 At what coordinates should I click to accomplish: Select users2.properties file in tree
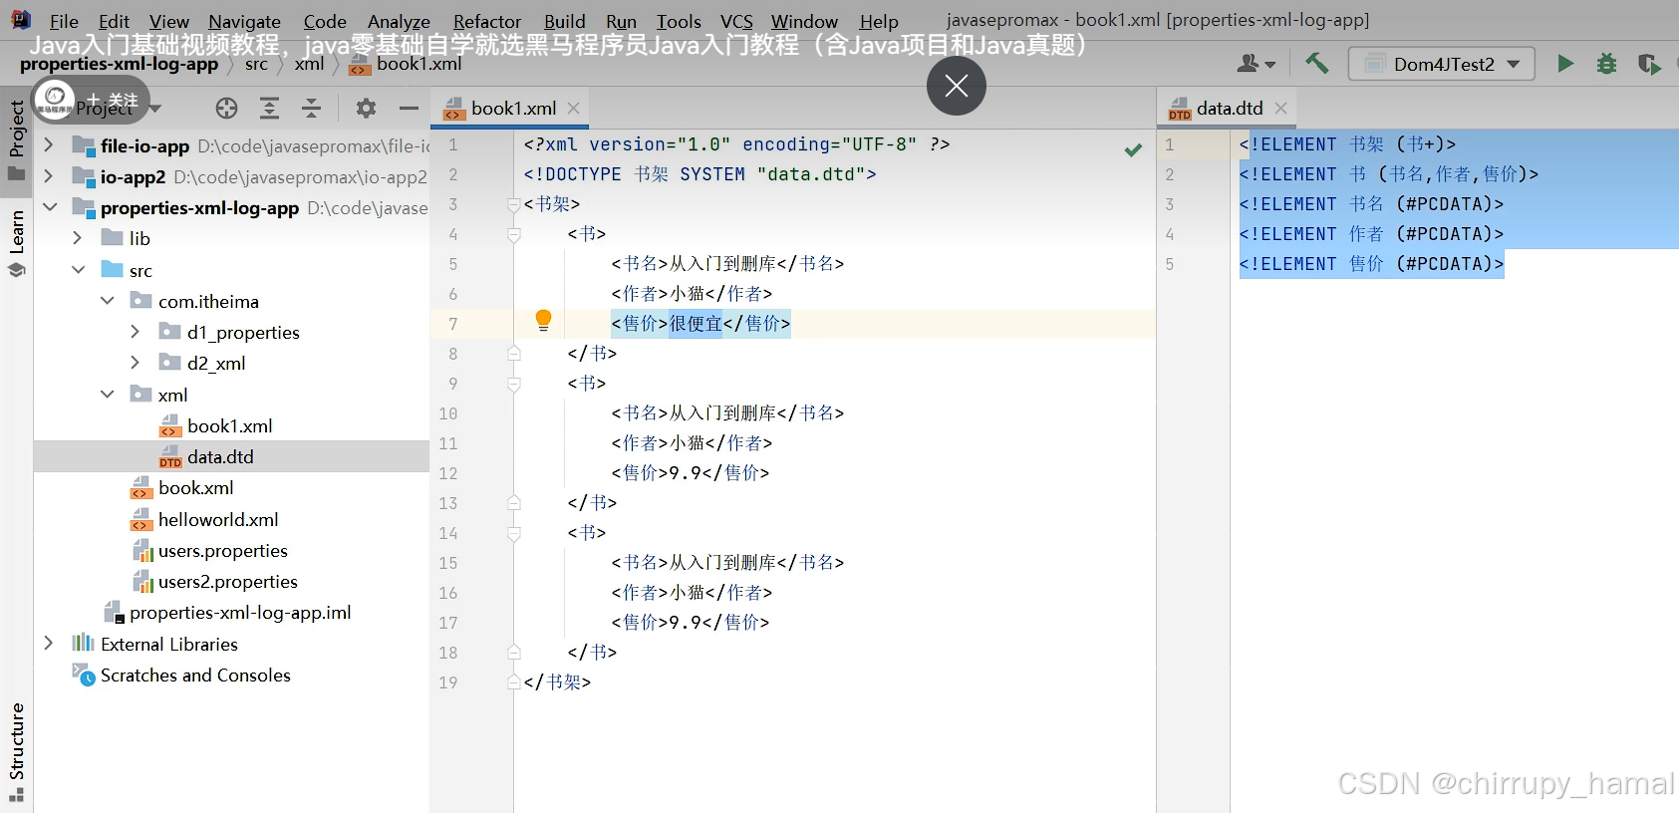pyautogui.click(x=227, y=581)
